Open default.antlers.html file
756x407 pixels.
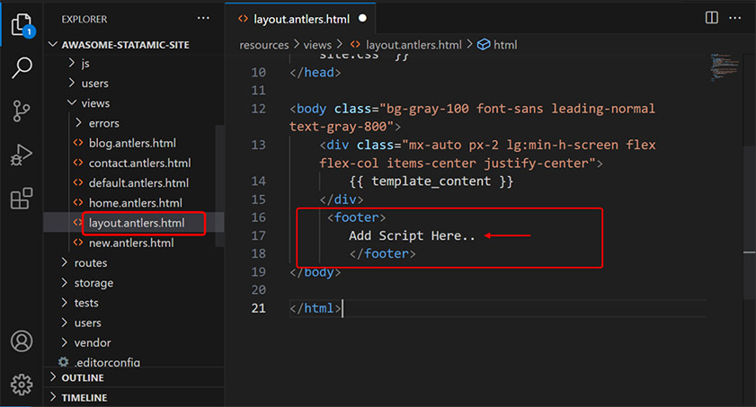point(138,183)
